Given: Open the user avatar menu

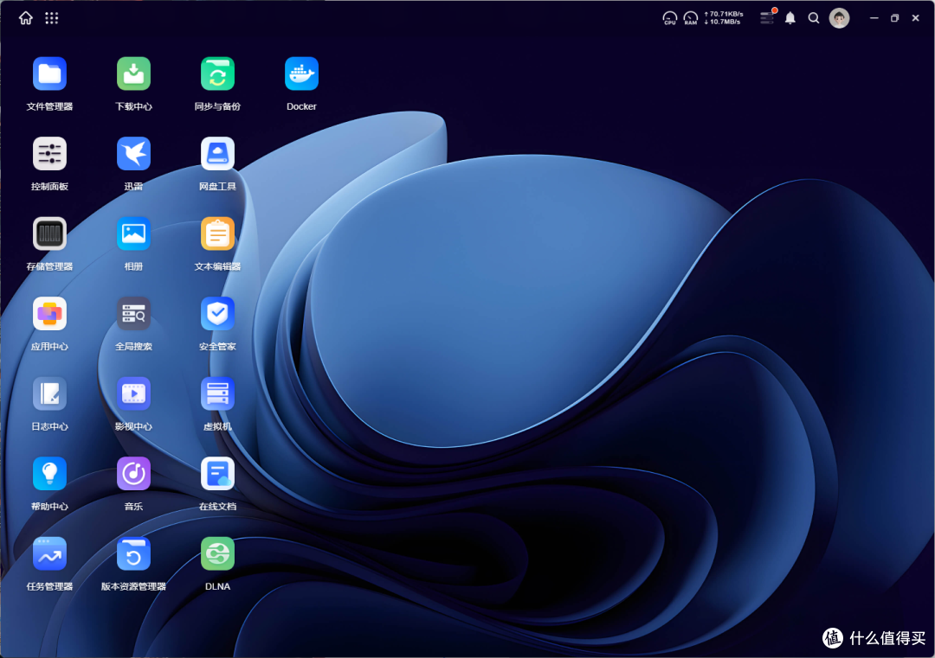Looking at the screenshot, I should [x=839, y=18].
